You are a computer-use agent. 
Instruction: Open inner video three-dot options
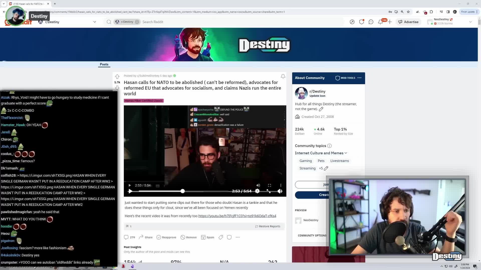[281, 185]
